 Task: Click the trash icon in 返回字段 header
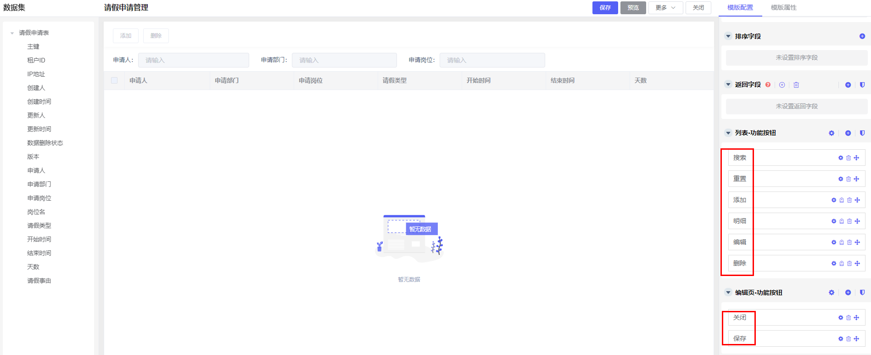click(796, 85)
